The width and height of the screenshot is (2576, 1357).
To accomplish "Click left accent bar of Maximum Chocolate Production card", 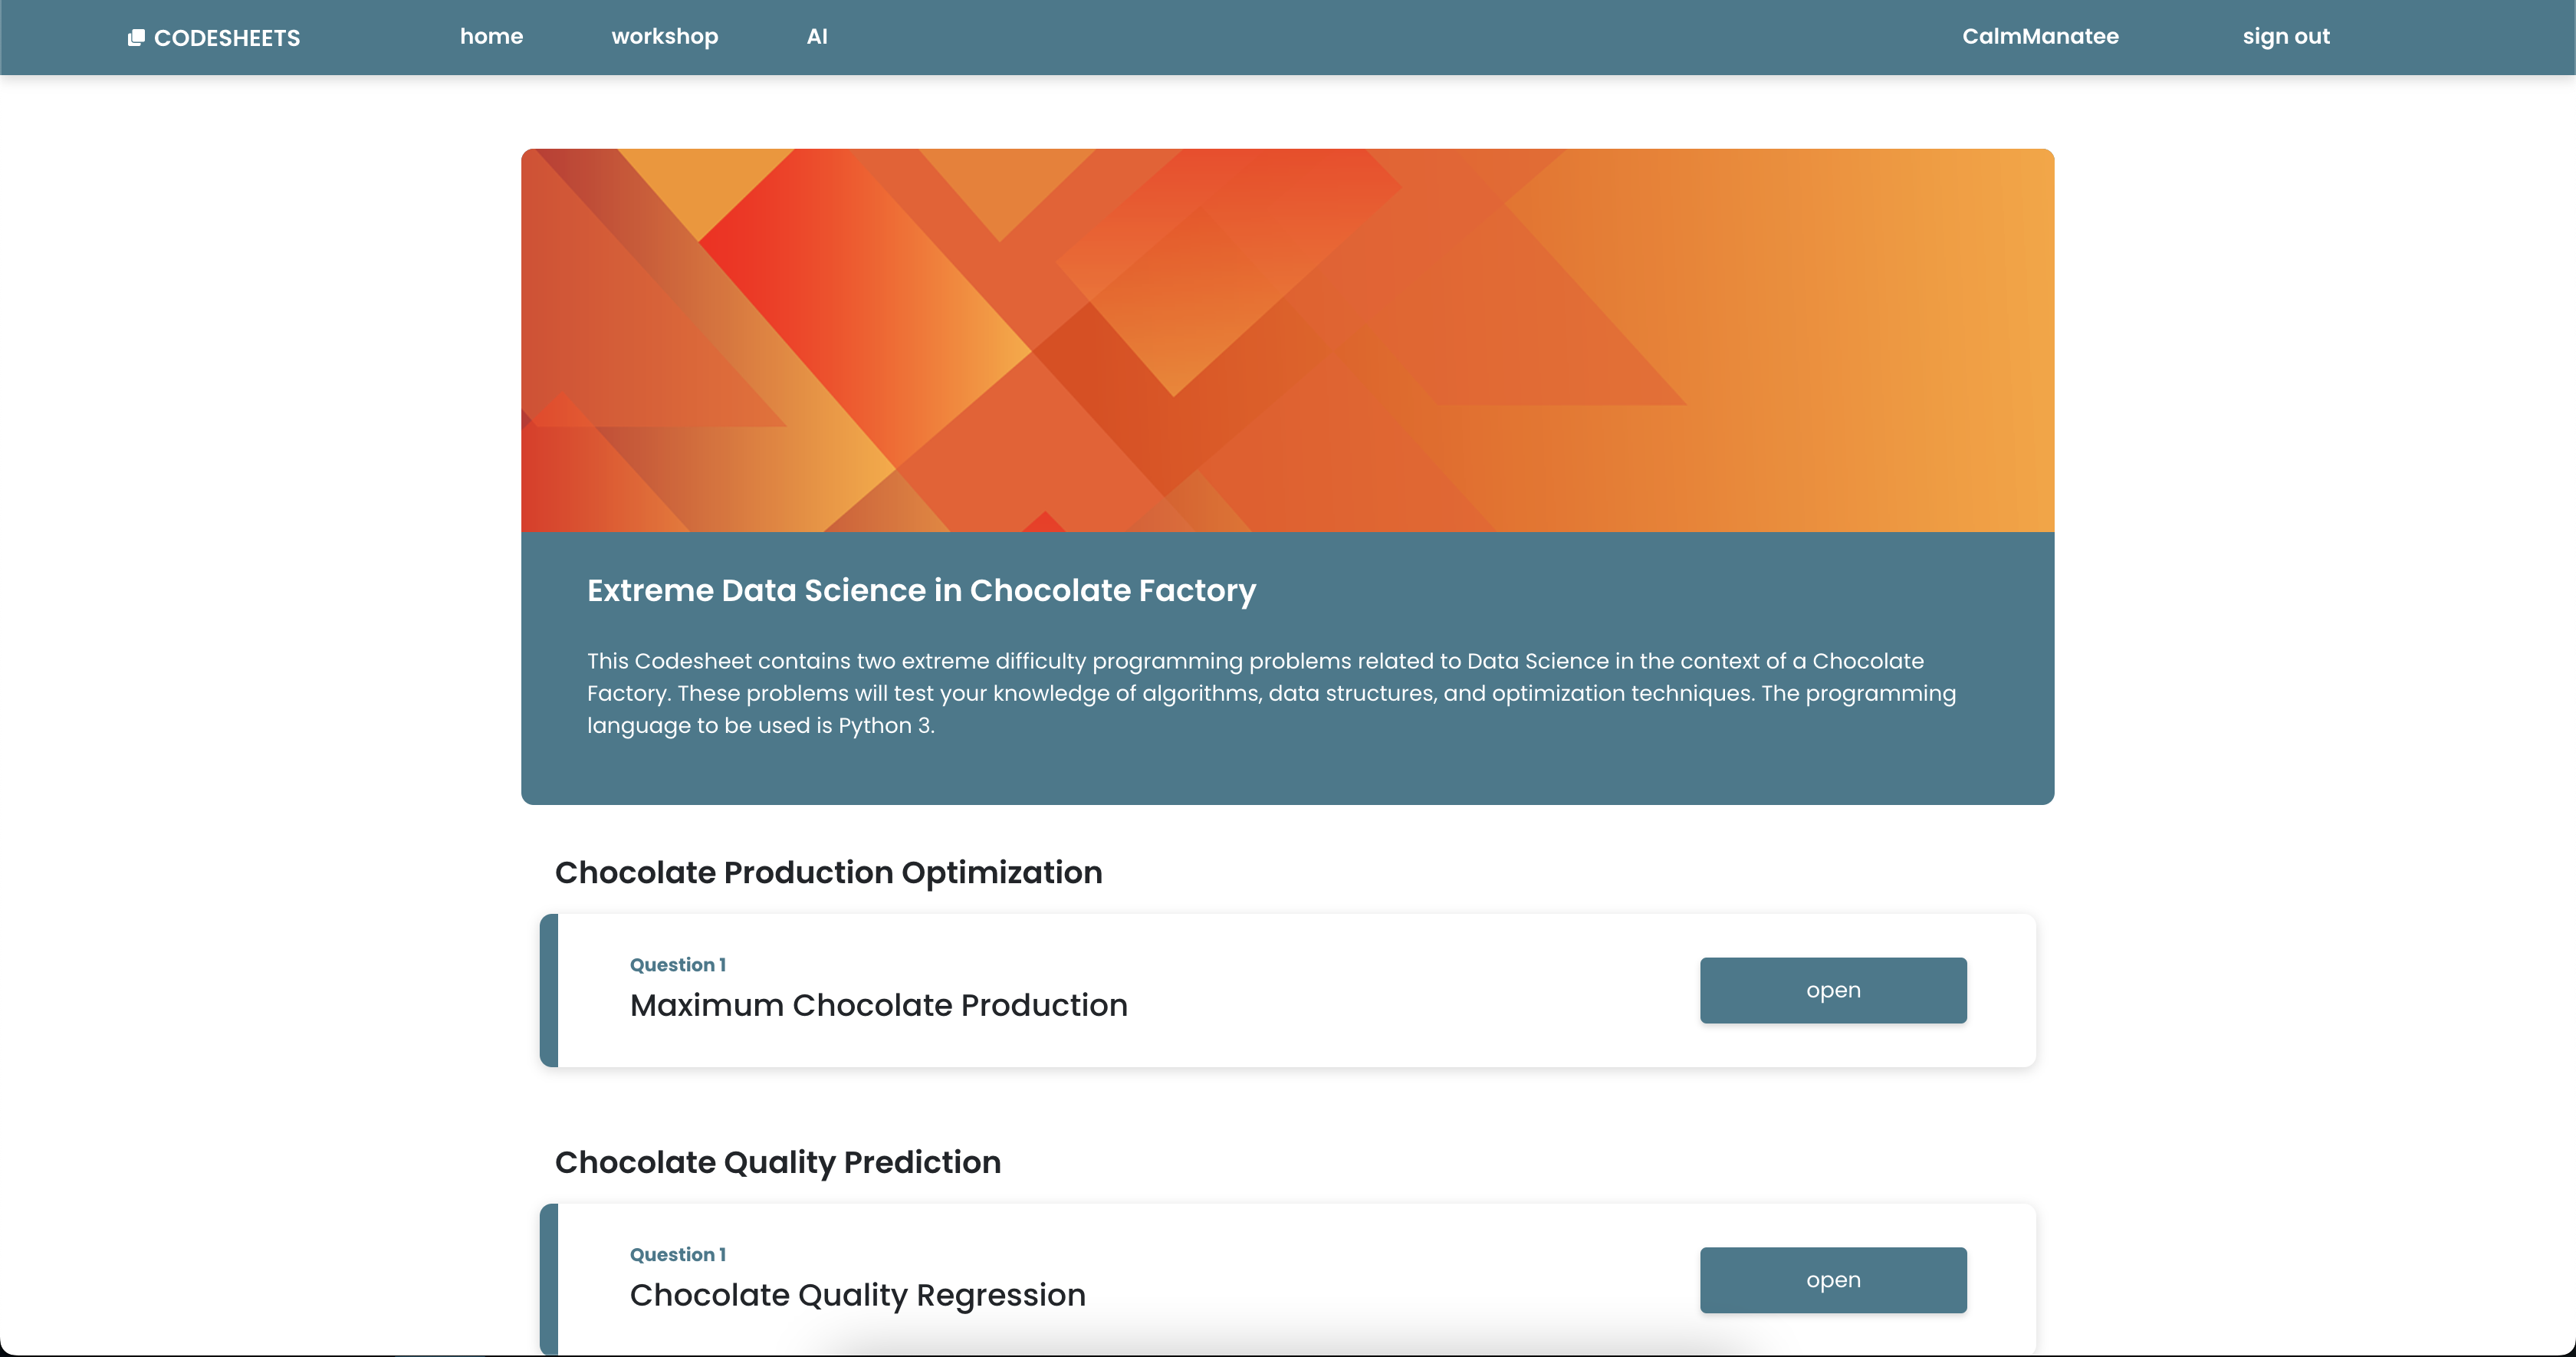I will click(549, 990).
